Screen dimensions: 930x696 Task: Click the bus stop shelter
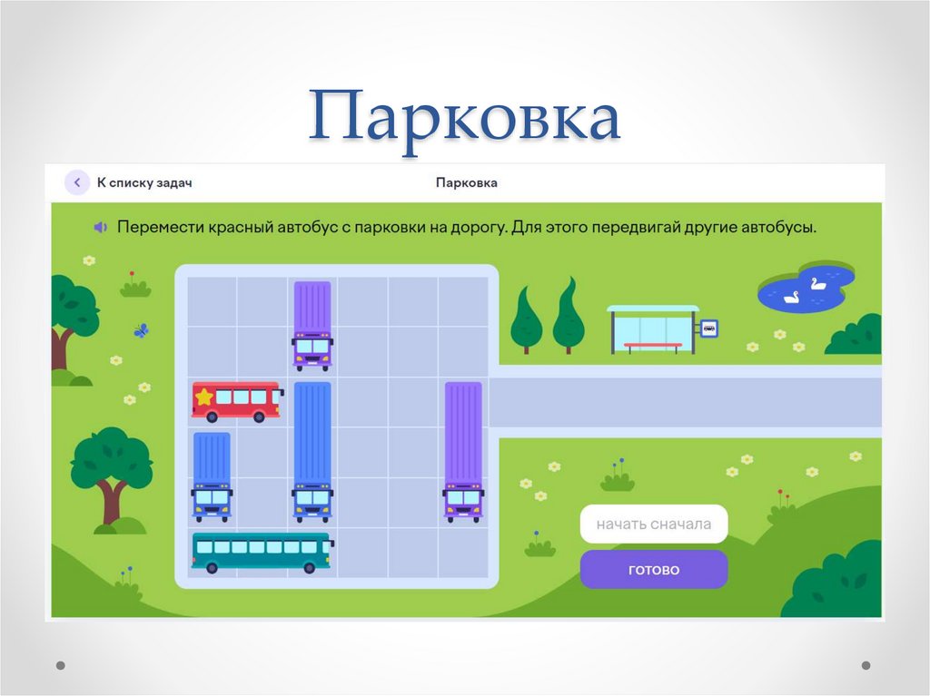652,329
